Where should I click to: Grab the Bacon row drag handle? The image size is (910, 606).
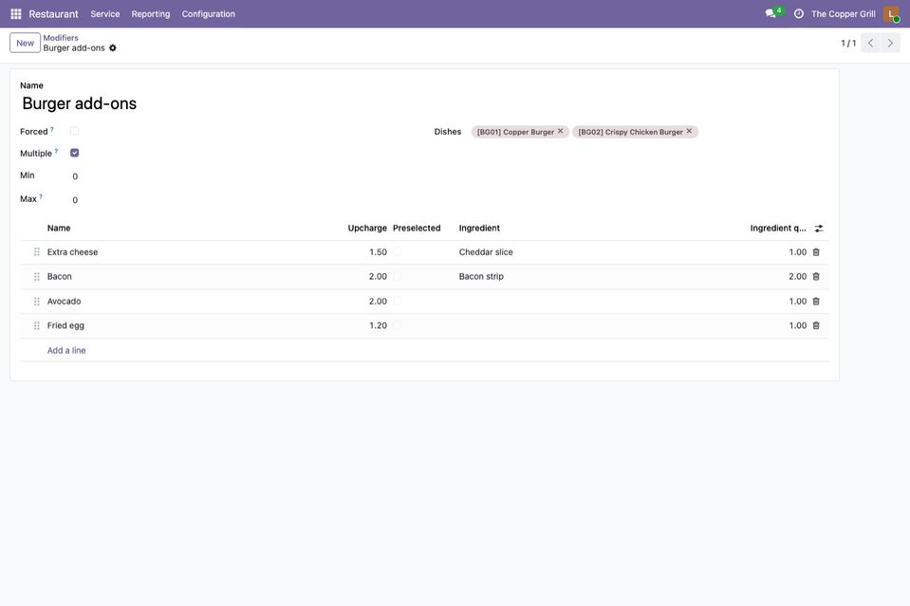click(37, 277)
